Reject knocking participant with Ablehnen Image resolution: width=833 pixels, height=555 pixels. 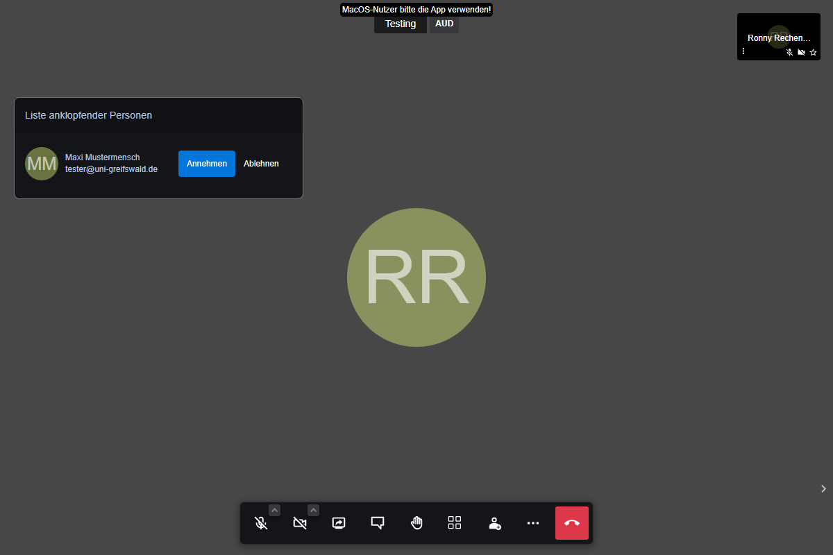pos(261,164)
